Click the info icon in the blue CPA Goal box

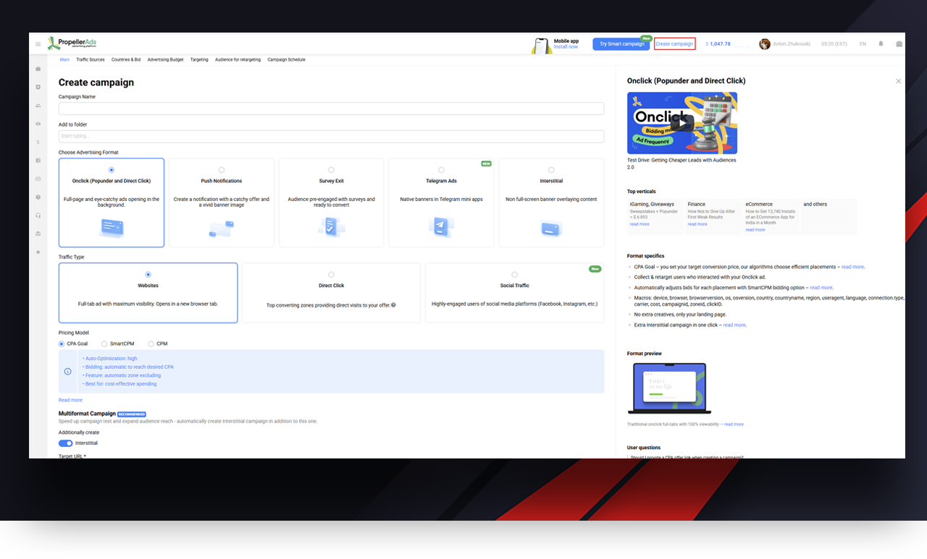point(68,372)
